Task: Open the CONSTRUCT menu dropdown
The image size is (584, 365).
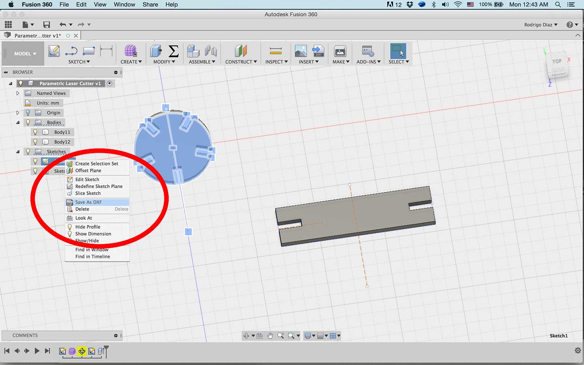Action: click(241, 62)
